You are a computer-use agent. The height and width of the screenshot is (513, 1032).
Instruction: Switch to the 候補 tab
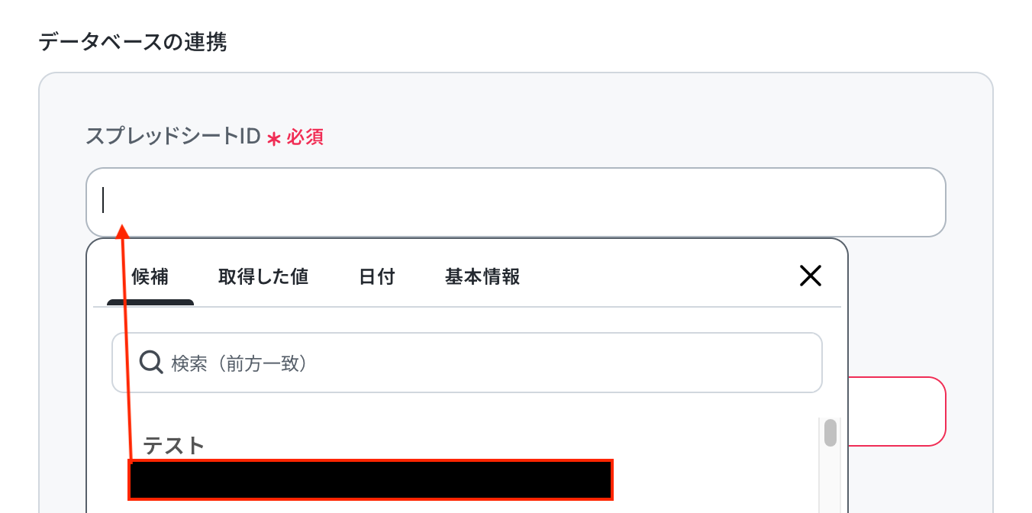[x=150, y=276]
